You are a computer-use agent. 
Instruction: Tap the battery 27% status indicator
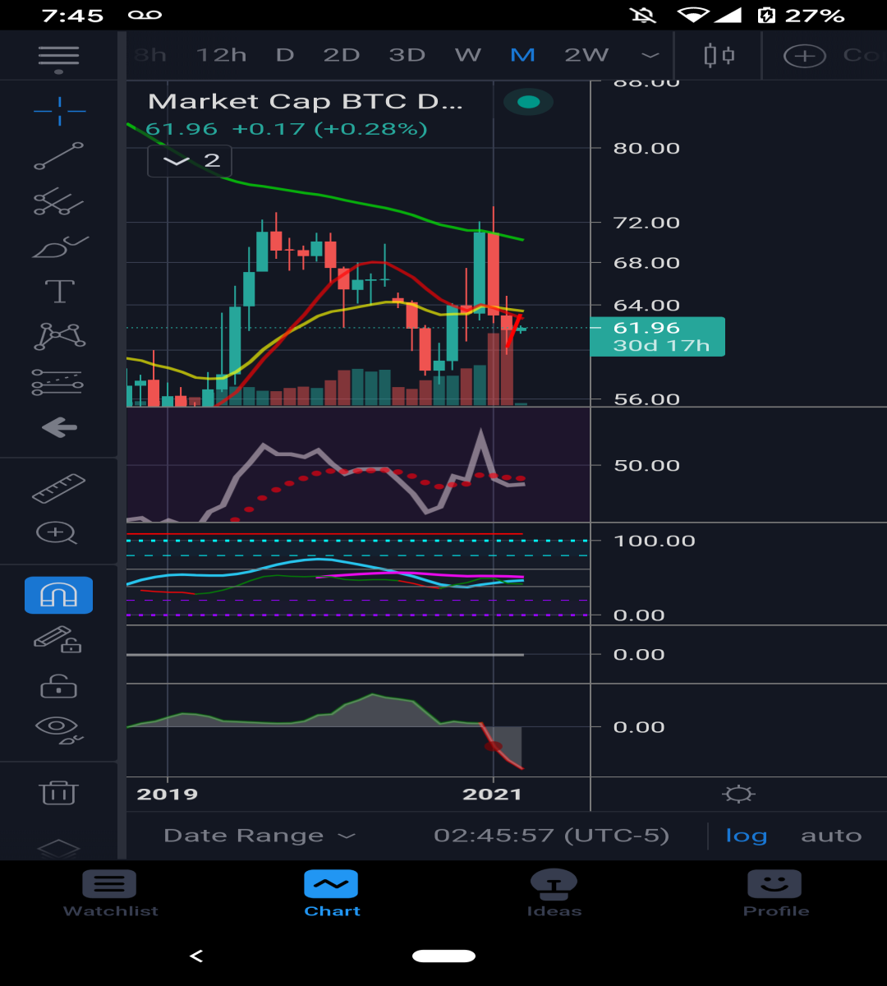click(x=801, y=16)
